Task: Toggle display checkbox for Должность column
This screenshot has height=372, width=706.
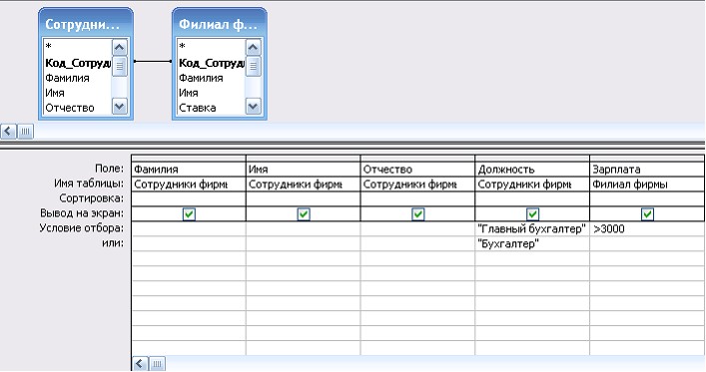Action: click(x=532, y=214)
